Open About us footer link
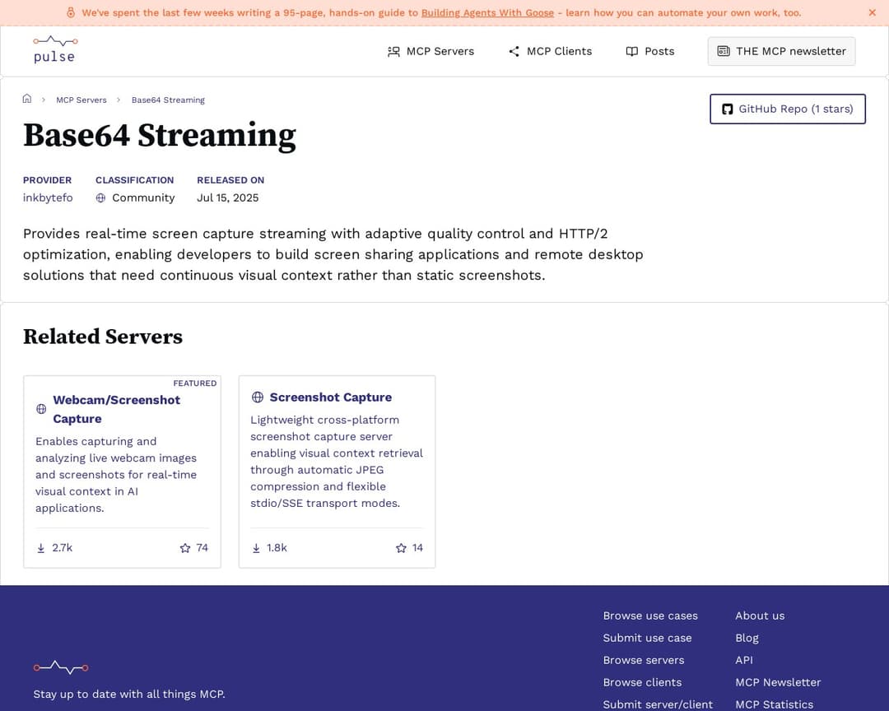Viewport: 889px width, 711px height. click(x=759, y=616)
